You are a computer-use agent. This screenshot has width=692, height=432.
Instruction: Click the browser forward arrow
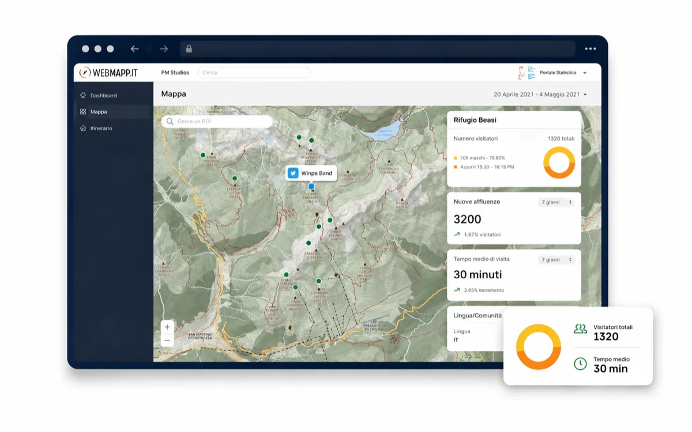coord(164,49)
